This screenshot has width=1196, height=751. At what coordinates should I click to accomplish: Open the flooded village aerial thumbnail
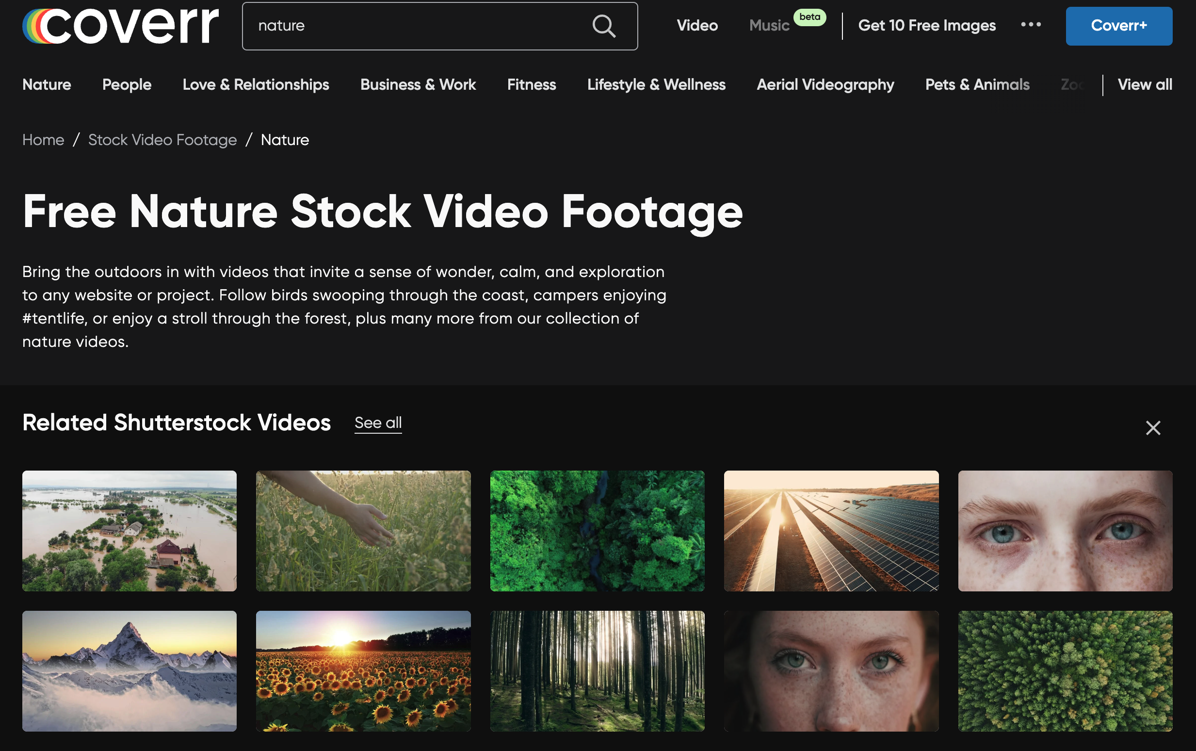point(129,530)
